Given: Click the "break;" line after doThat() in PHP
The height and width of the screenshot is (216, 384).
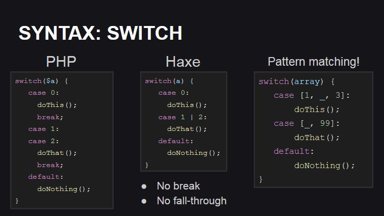Looking at the screenshot, I should (50, 165).
